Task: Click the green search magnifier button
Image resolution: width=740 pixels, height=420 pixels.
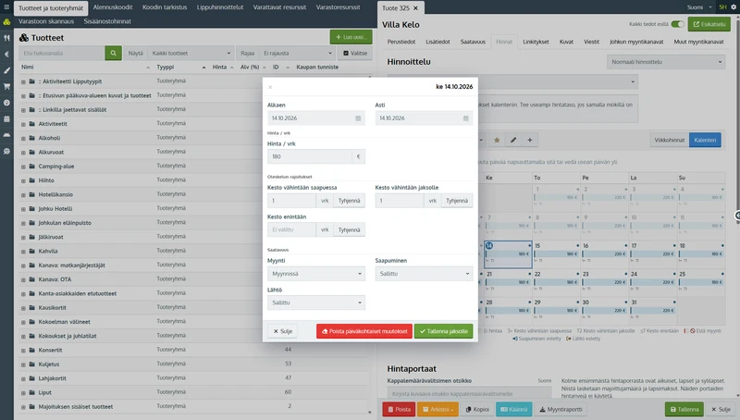Action: point(113,53)
